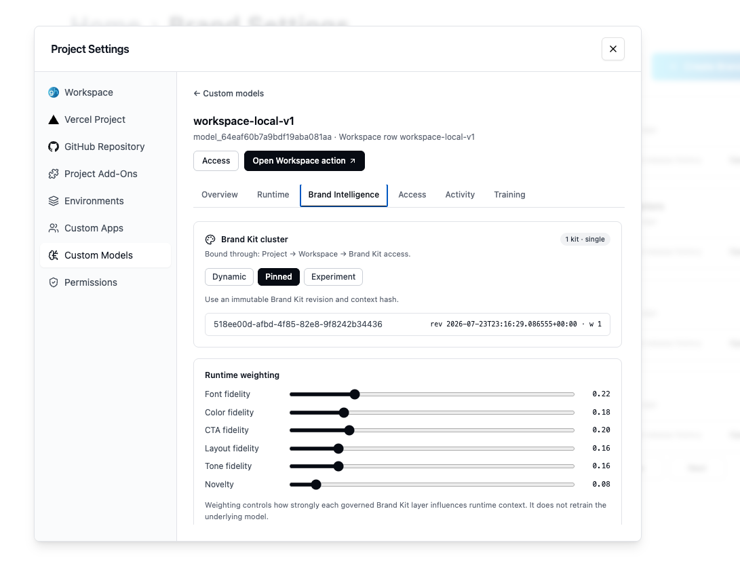Open the Training tab
740x583 pixels.
509,195
